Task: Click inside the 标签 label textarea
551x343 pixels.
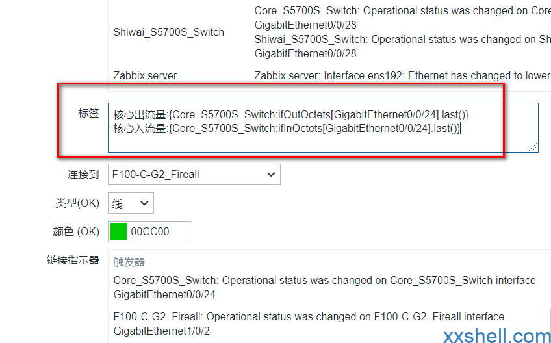Action: (323, 127)
